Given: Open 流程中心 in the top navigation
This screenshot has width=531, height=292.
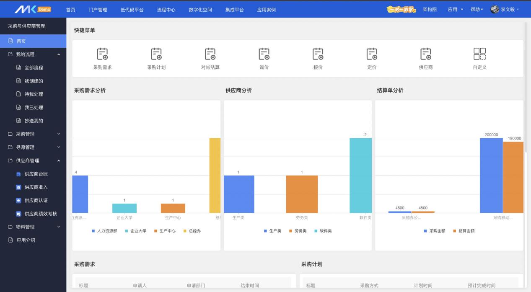Looking at the screenshot, I should [x=166, y=10].
